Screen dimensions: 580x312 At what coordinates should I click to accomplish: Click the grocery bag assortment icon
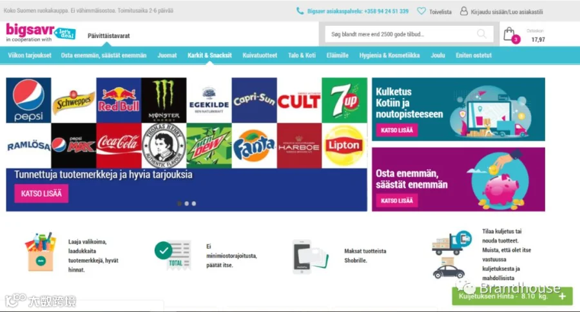pos(41,252)
